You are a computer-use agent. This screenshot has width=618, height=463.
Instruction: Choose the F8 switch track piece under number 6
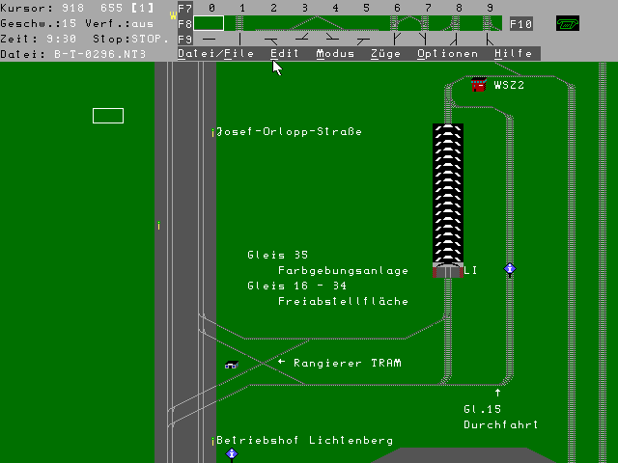[x=397, y=23]
